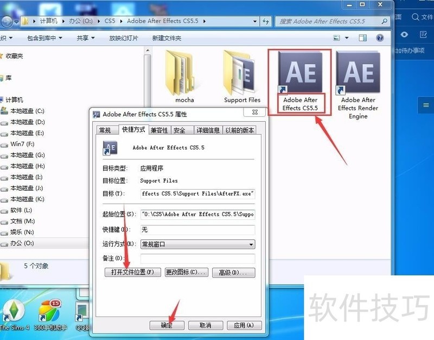Switch to the 兼容性 tab
Image resolution: width=434 pixels, height=340 pixels.
point(159,130)
